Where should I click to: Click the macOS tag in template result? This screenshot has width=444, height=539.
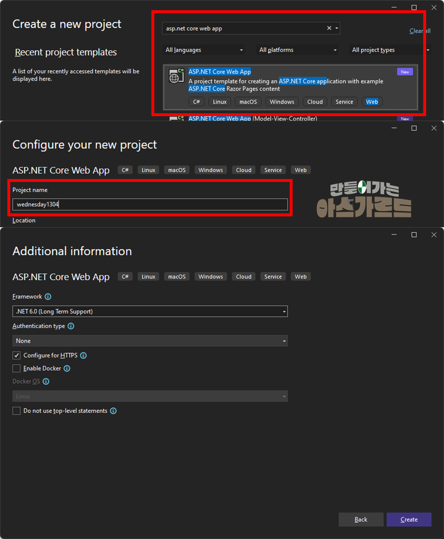[248, 102]
